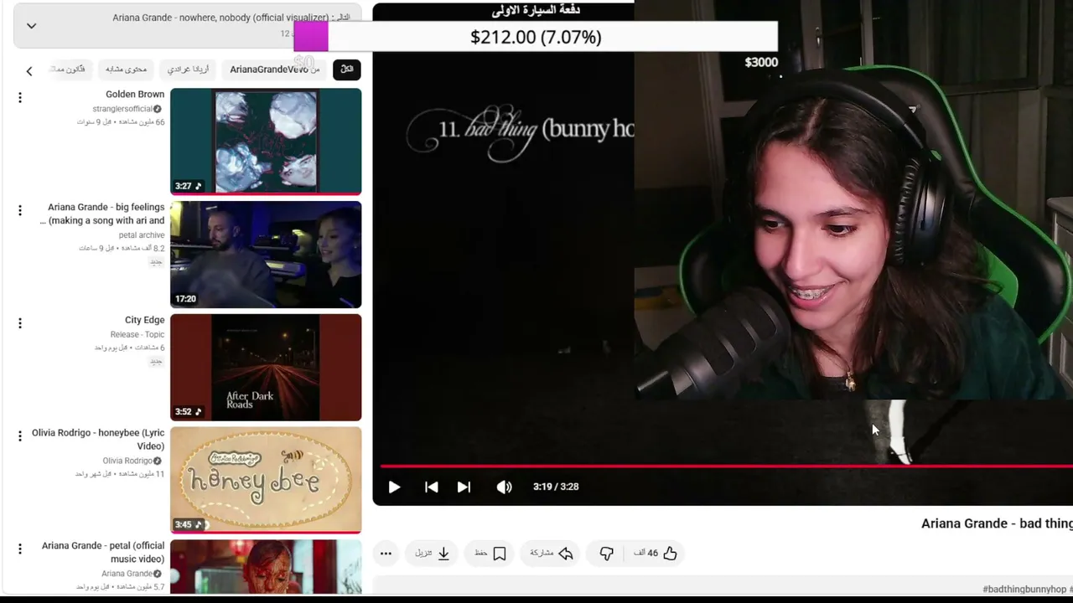Skip back to the previous video

tap(431, 487)
